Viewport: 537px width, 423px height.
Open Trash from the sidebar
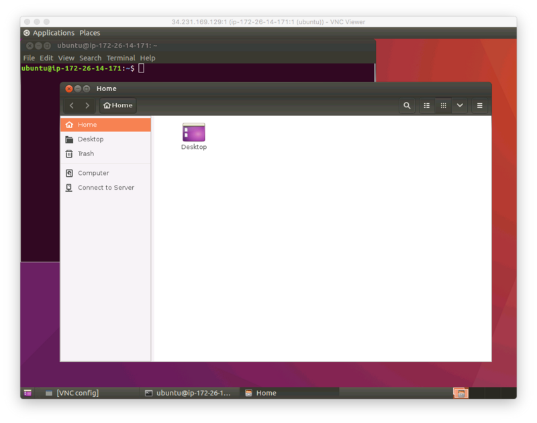[x=105, y=154]
